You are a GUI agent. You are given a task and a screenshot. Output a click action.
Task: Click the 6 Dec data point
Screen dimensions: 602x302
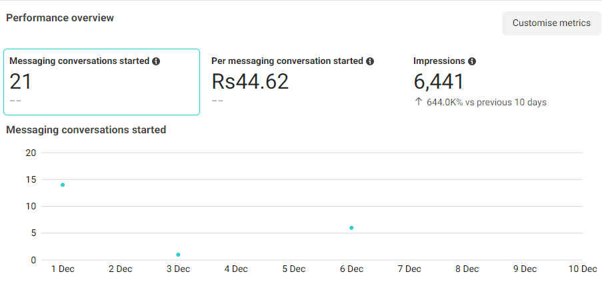(351, 228)
